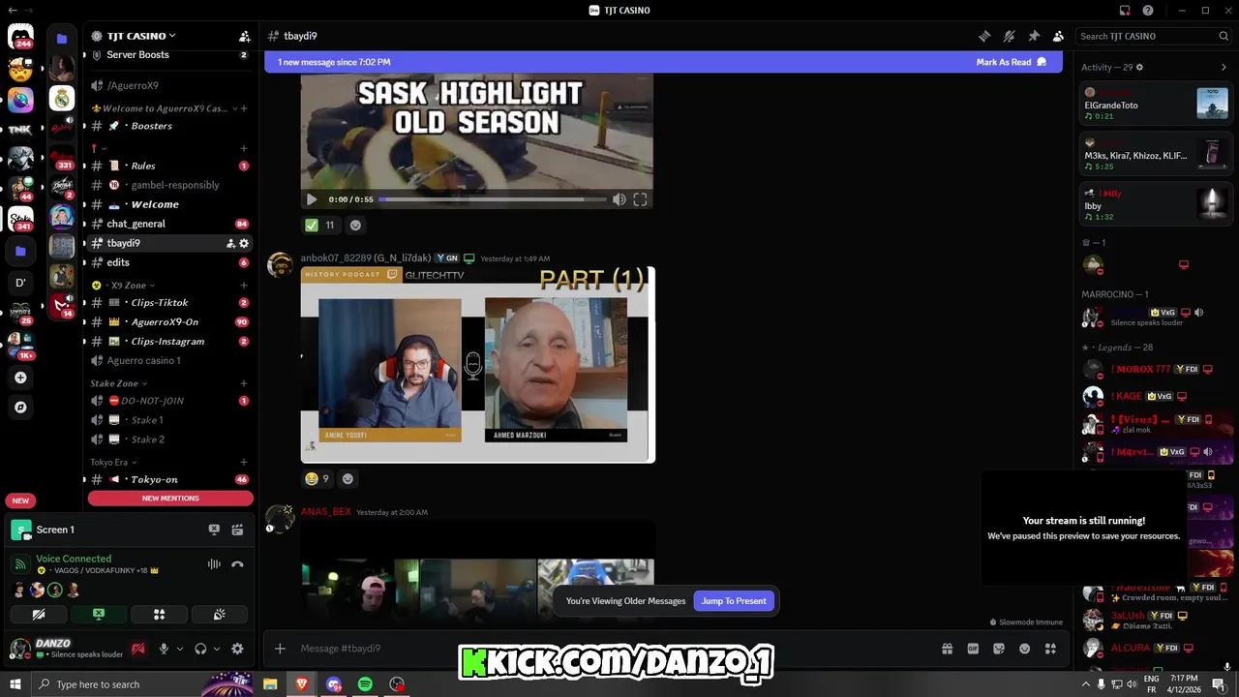Image resolution: width=1239 pixels, height=697 pixels.
Task: Show pinned messages pin icon
Action: (x=1034, y=36)
